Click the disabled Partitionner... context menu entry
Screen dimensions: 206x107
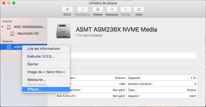[x=46, y=84]
